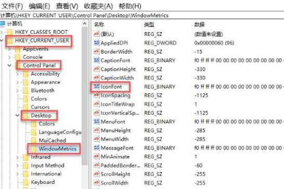284x189 pixels.
Task: Select the Desktop tree key
Action: tap(41, 115)
